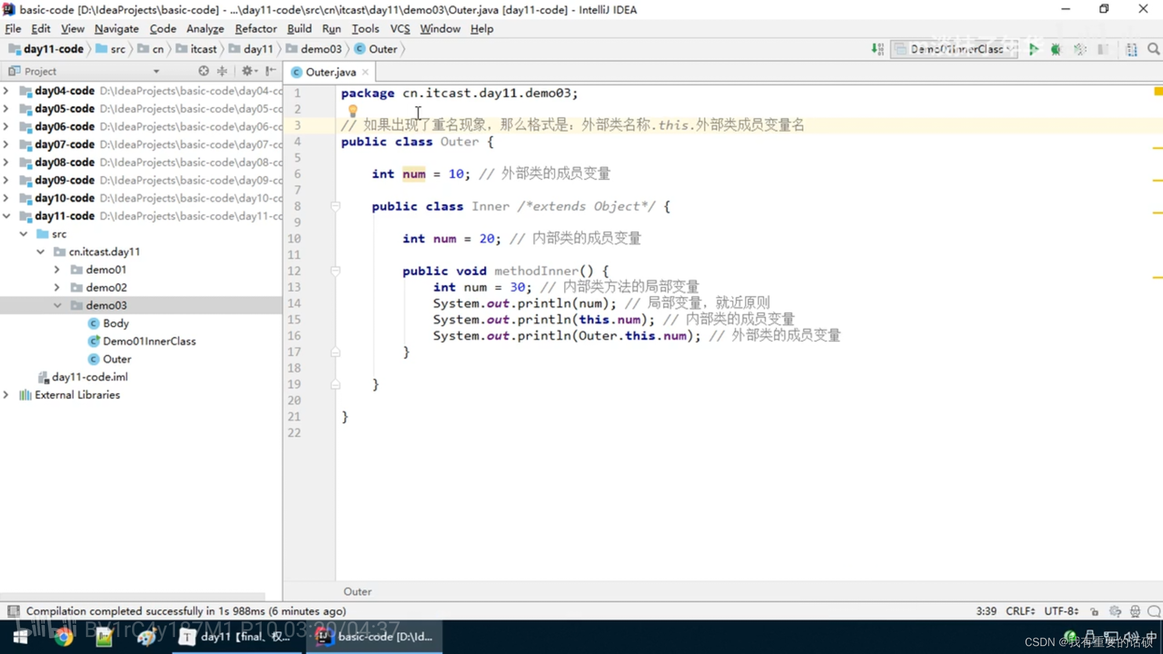Select Demo01InnerClass in the project tree
1163x654 pixels.
click(x=149, y=341)
